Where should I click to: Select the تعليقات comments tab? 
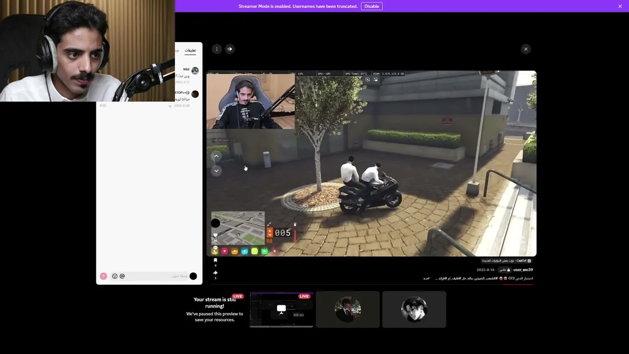190,50
